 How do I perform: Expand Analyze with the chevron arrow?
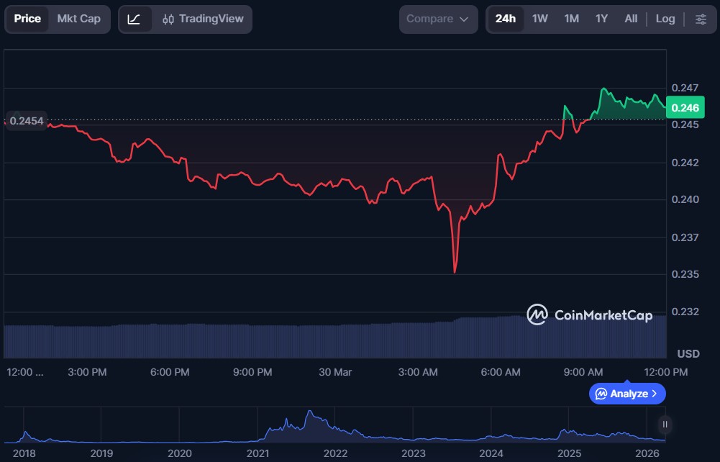pos(654,394)
